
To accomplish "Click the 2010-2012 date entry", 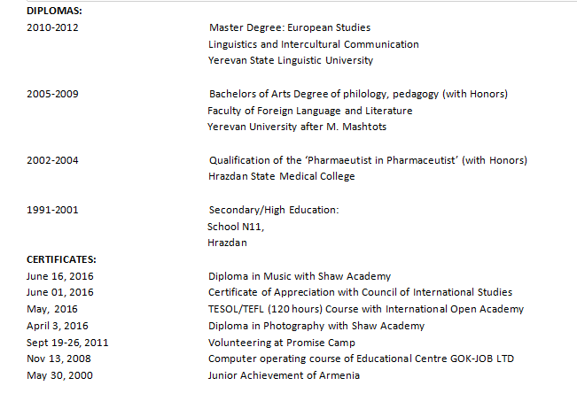I will [52, 27].
